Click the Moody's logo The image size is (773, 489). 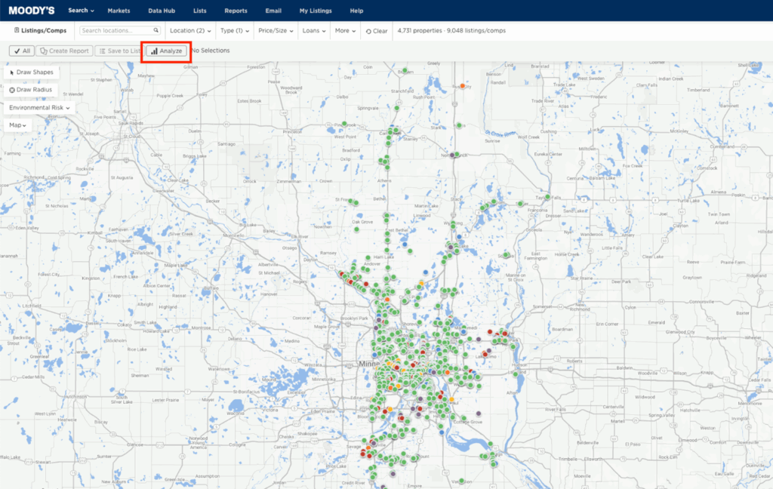31,11
